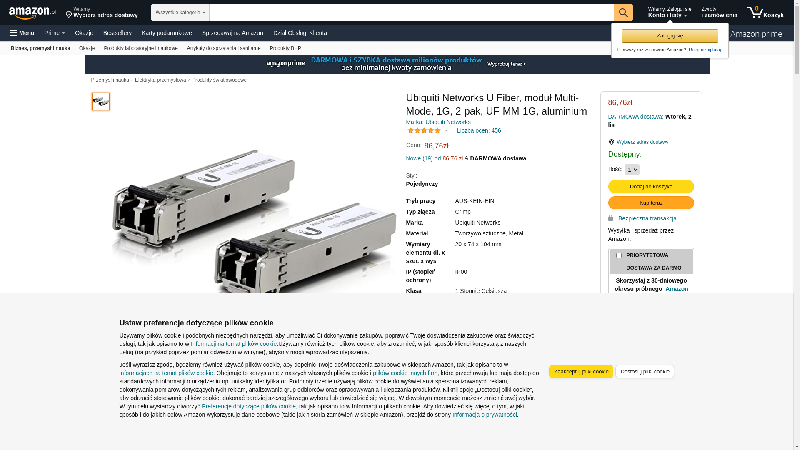This screenshot has width=800, height=450.
Task: Focus the main search input field
Action: [x=412, y=12]
